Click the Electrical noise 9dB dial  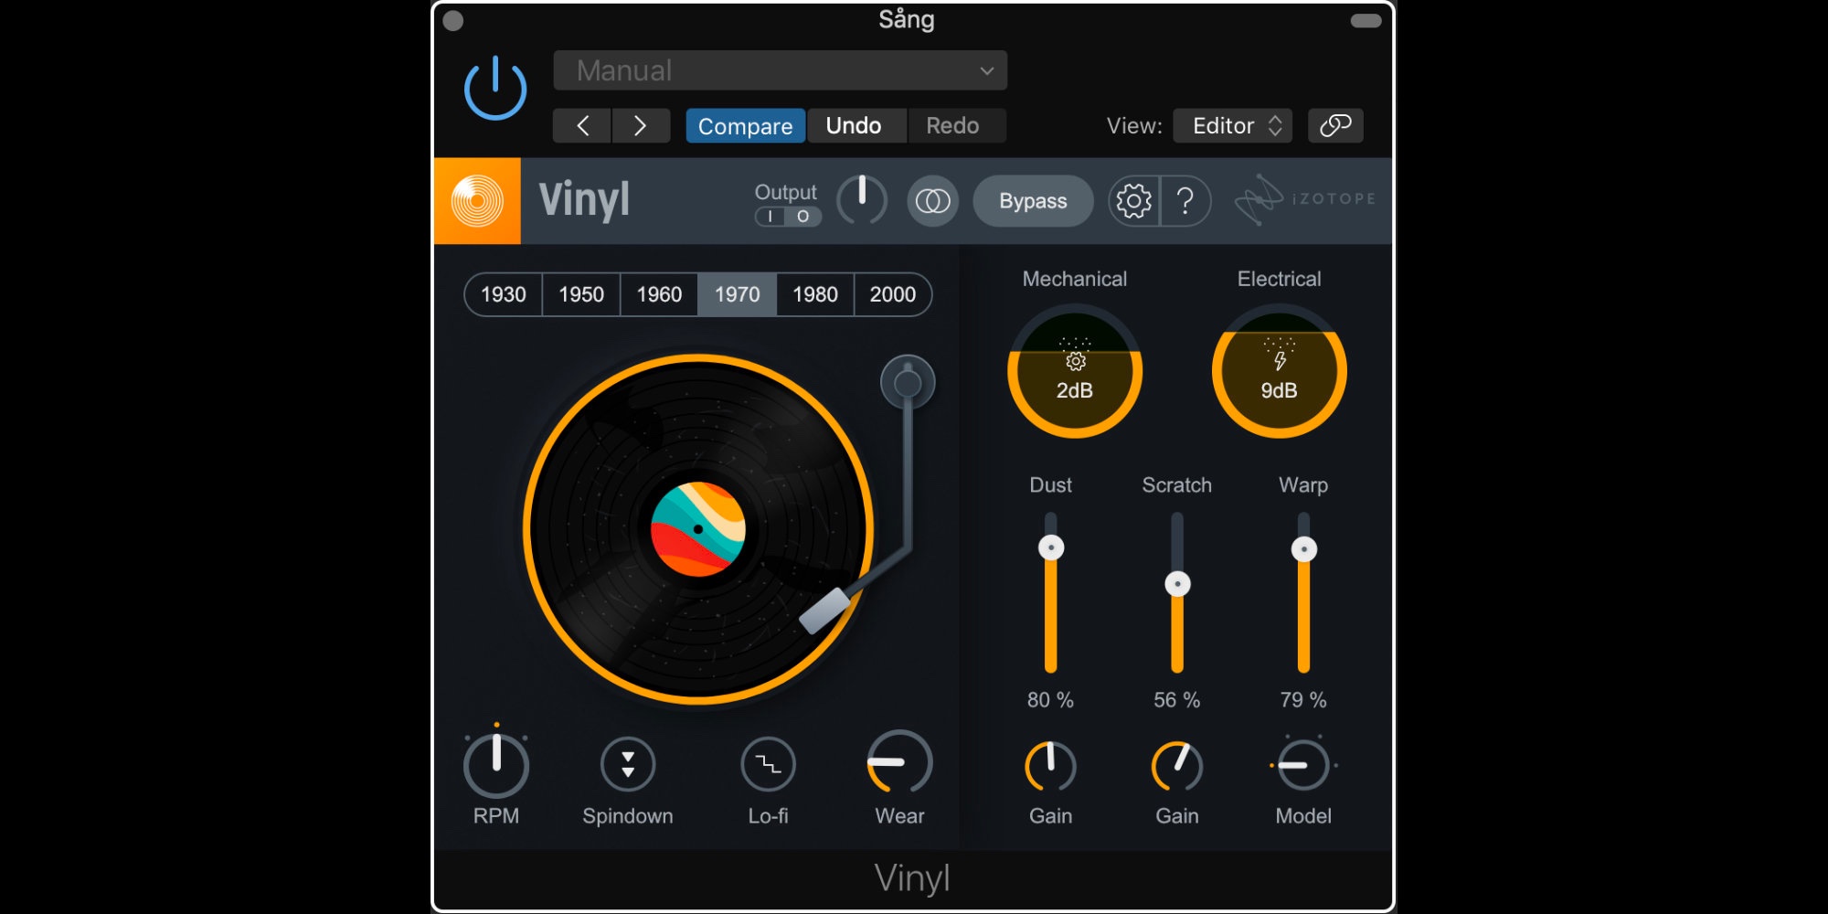(x=1279, y=371)
